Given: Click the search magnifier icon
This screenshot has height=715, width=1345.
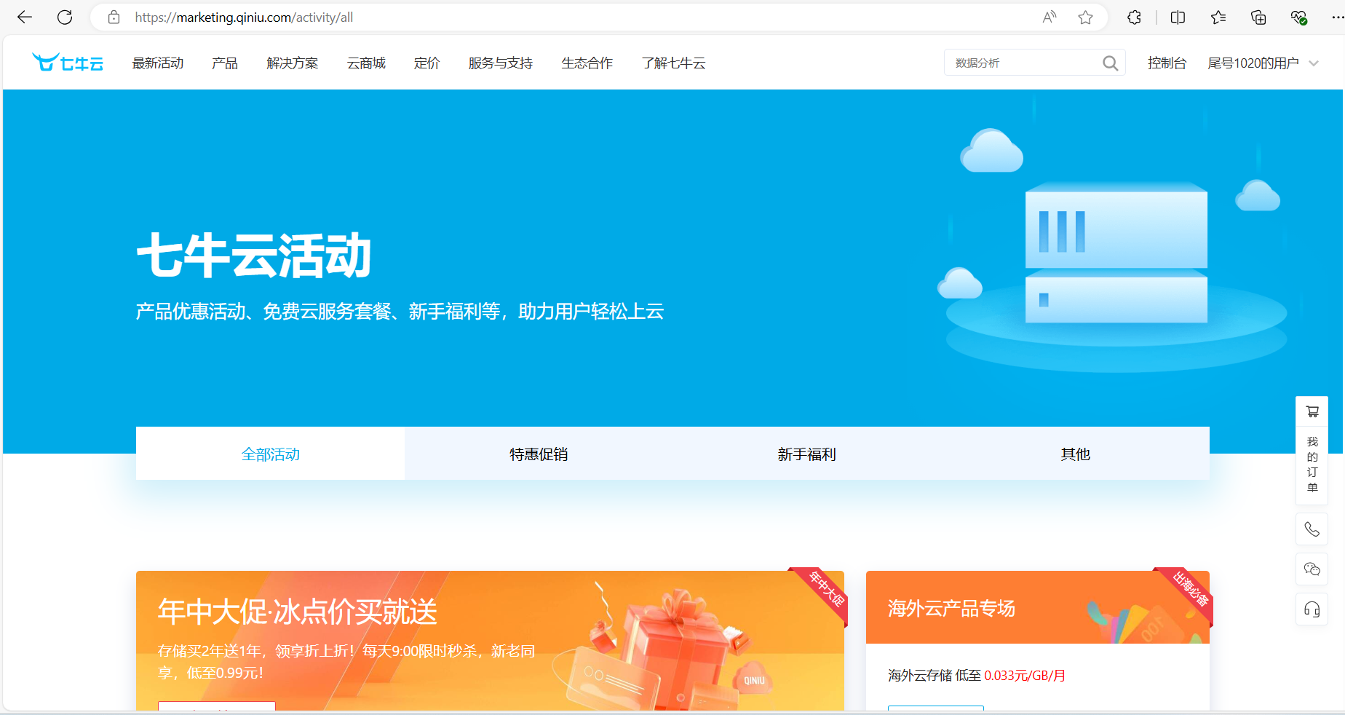Looking at the screenshot, I should (1110, 63).
